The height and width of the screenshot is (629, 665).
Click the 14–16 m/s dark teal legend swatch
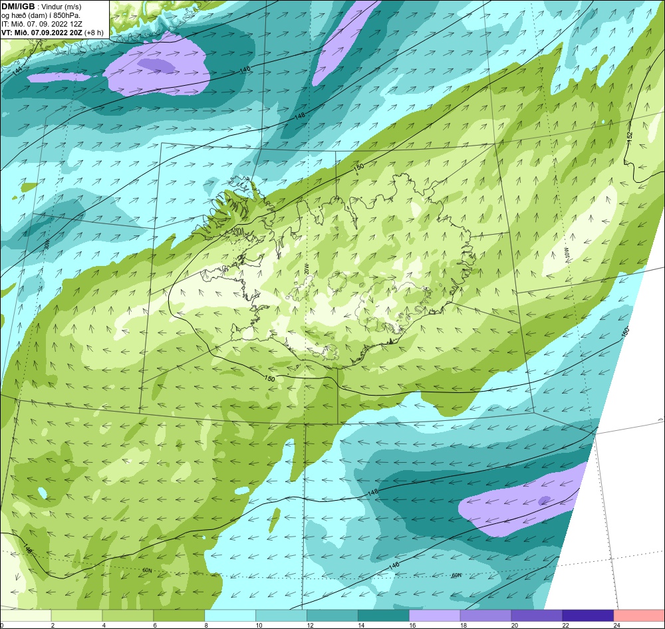(384, 616)
